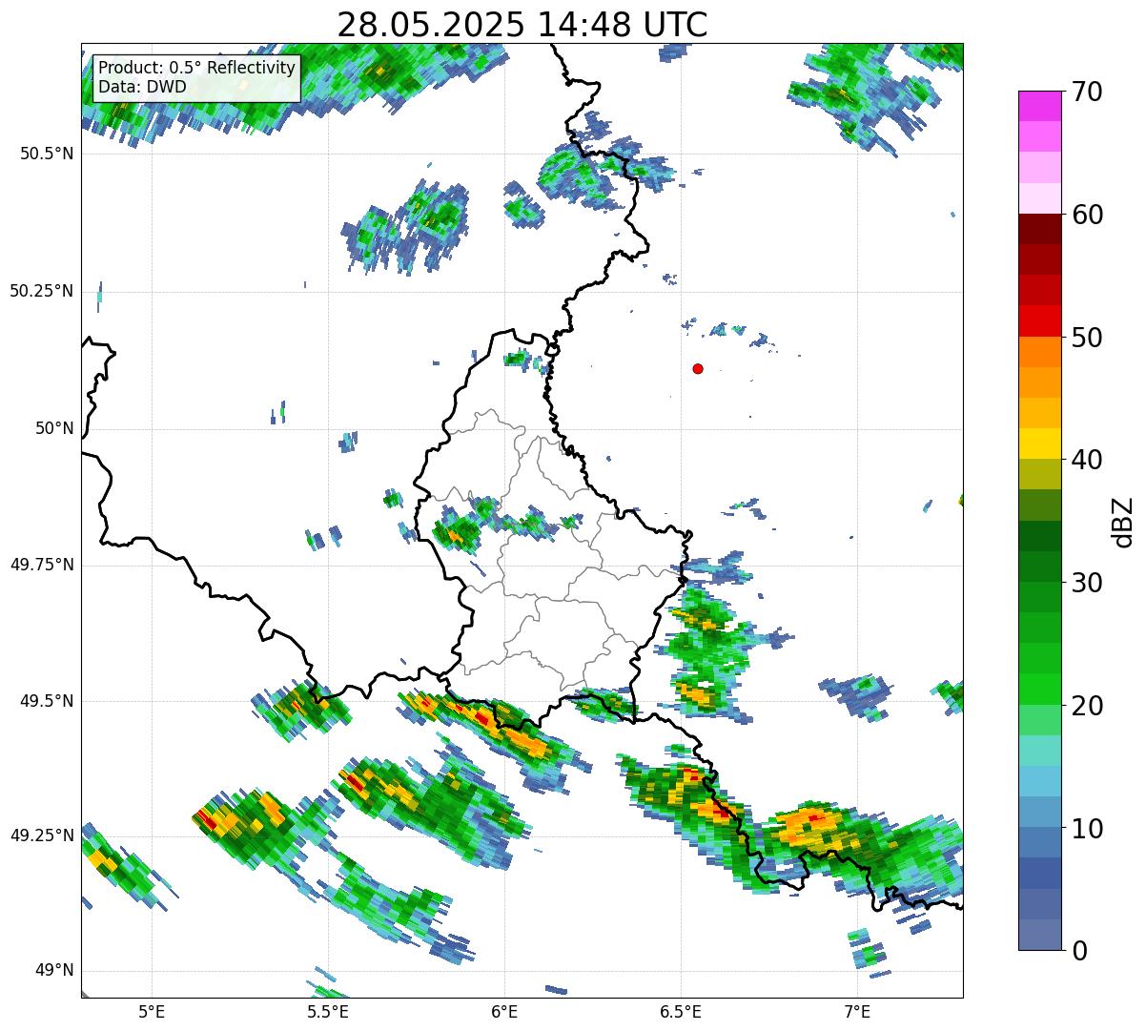This screenshot has height=1031, width=1146.
Task: Click the colorbar tick label 10
Action: coord(1086,829)
